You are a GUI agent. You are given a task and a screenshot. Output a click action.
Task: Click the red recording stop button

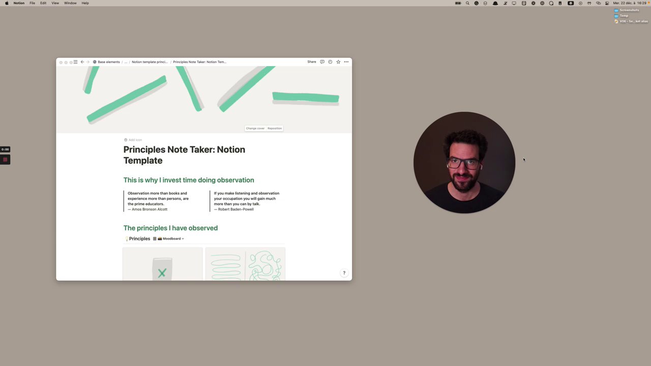click(x=5, y=160)
